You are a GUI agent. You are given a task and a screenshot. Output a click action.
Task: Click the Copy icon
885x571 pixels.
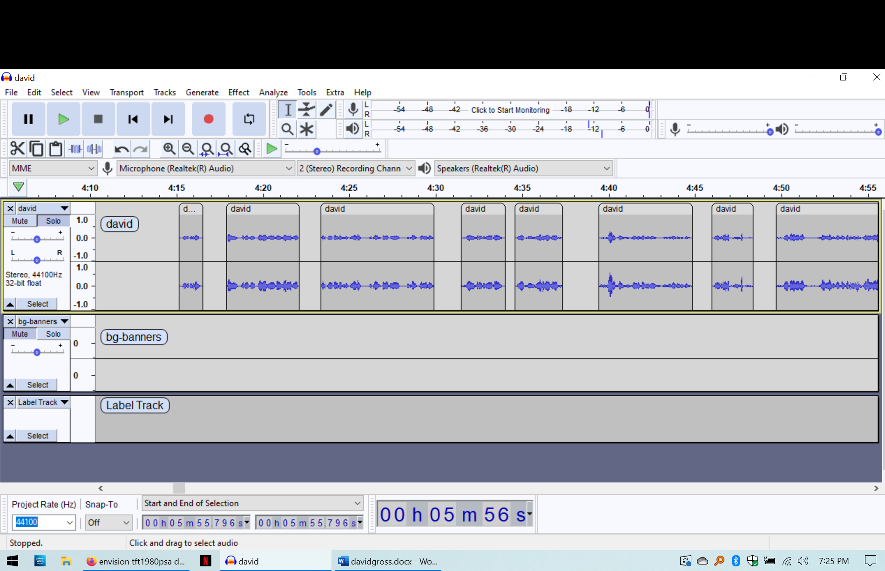pyautogui.click(x=36, y=149)
